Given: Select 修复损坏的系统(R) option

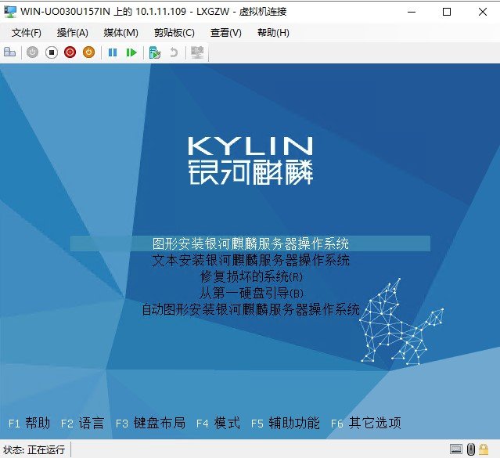Looking at the screenshot, I should point(251,276).
